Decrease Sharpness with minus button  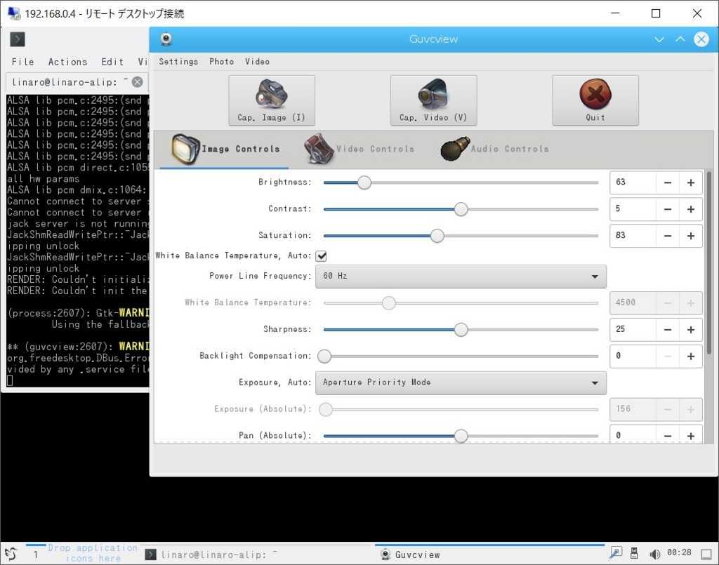[668, 329]
